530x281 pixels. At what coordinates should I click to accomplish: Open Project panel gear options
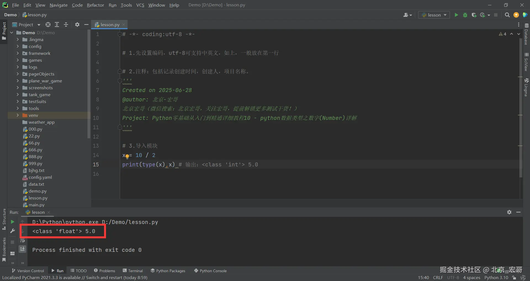77,25
